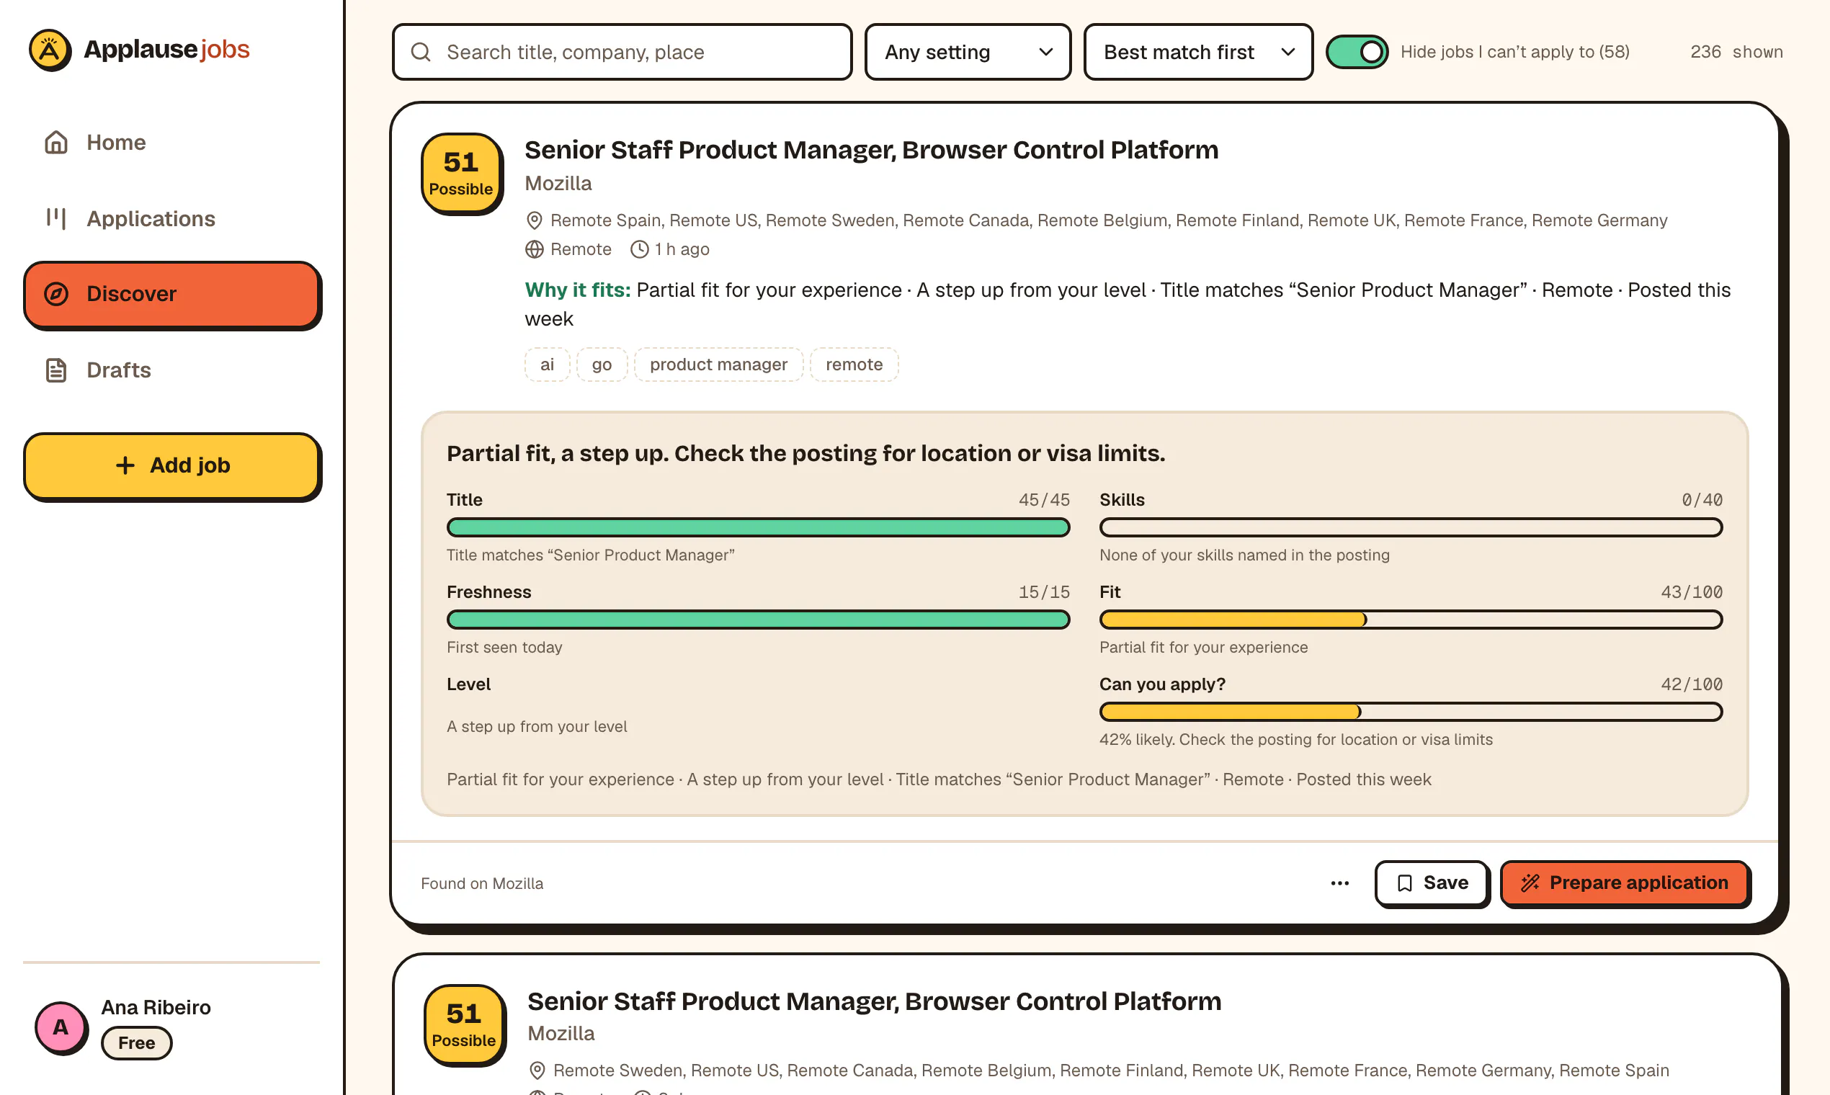Click the second card's Remote Sweden locations line
Viewport: 1830px width, 1095px height.
coord(1110,1071)
